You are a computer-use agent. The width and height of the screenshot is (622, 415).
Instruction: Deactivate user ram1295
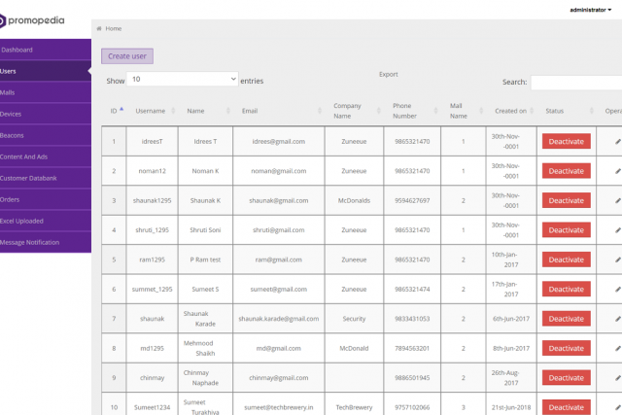tap(566, 259)
